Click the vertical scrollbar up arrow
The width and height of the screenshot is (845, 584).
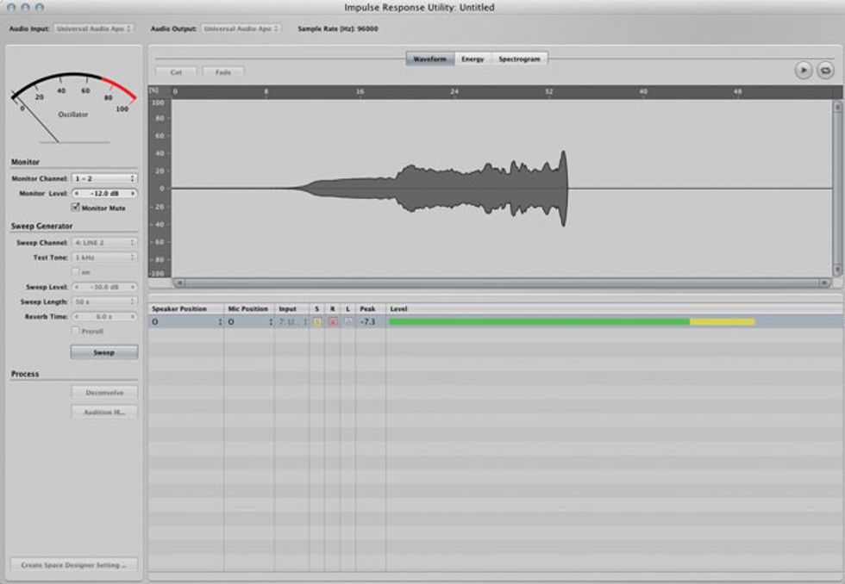(x=837, y=107)
